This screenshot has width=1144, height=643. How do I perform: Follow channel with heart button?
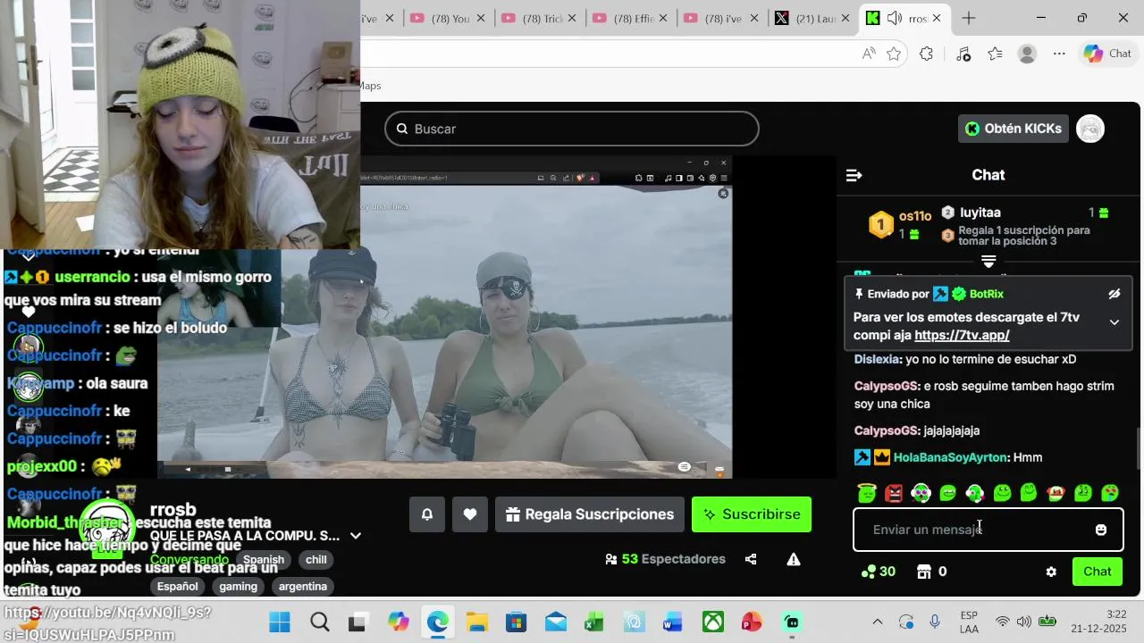pyautogui.click(x=470, y=514)
